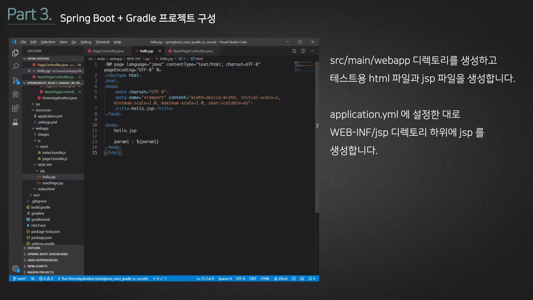Image resolution: width=533 pixels, height=300 pixels.
Task: Run DemoApplication from status bar
Action: 103,279
